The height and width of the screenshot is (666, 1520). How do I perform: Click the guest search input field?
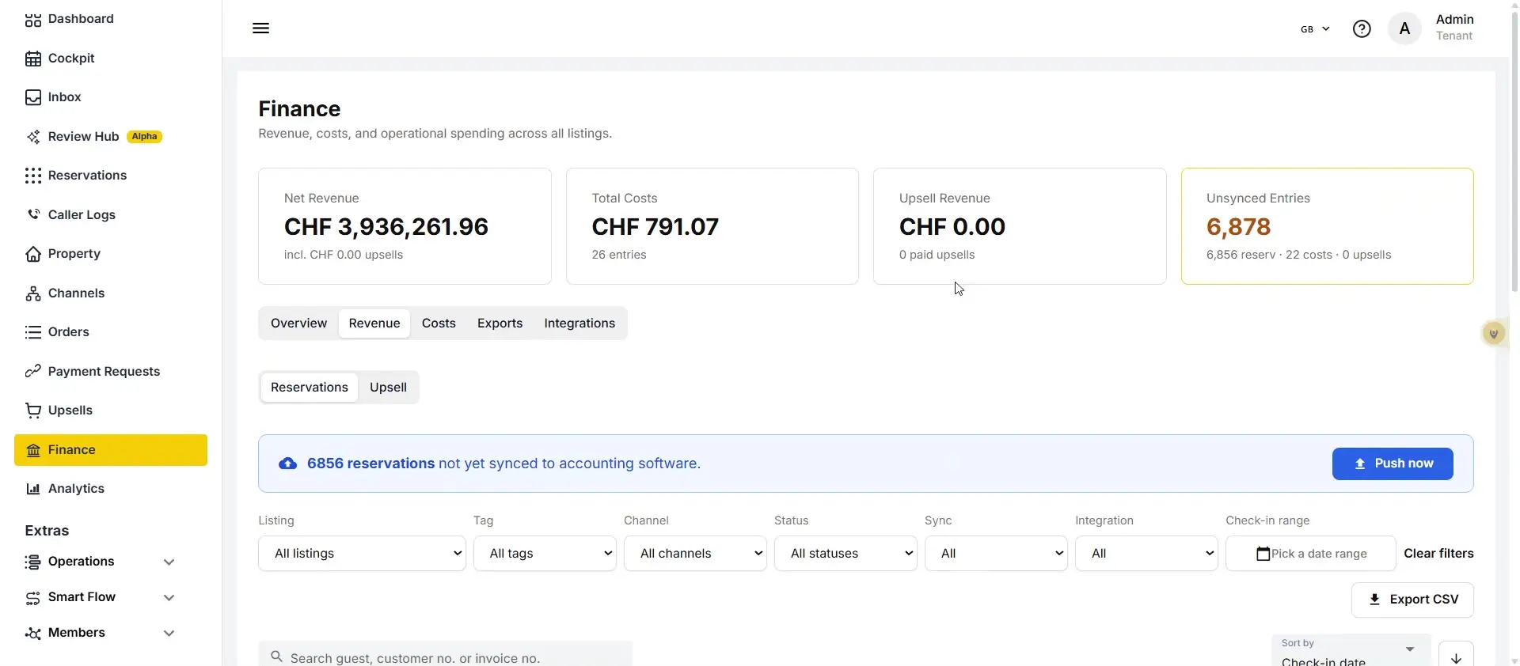click(x=445, y=655)
